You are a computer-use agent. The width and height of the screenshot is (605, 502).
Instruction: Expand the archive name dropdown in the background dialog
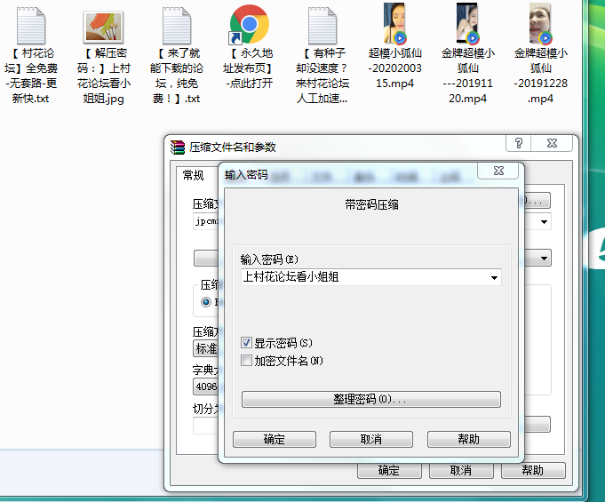point(544,222)
